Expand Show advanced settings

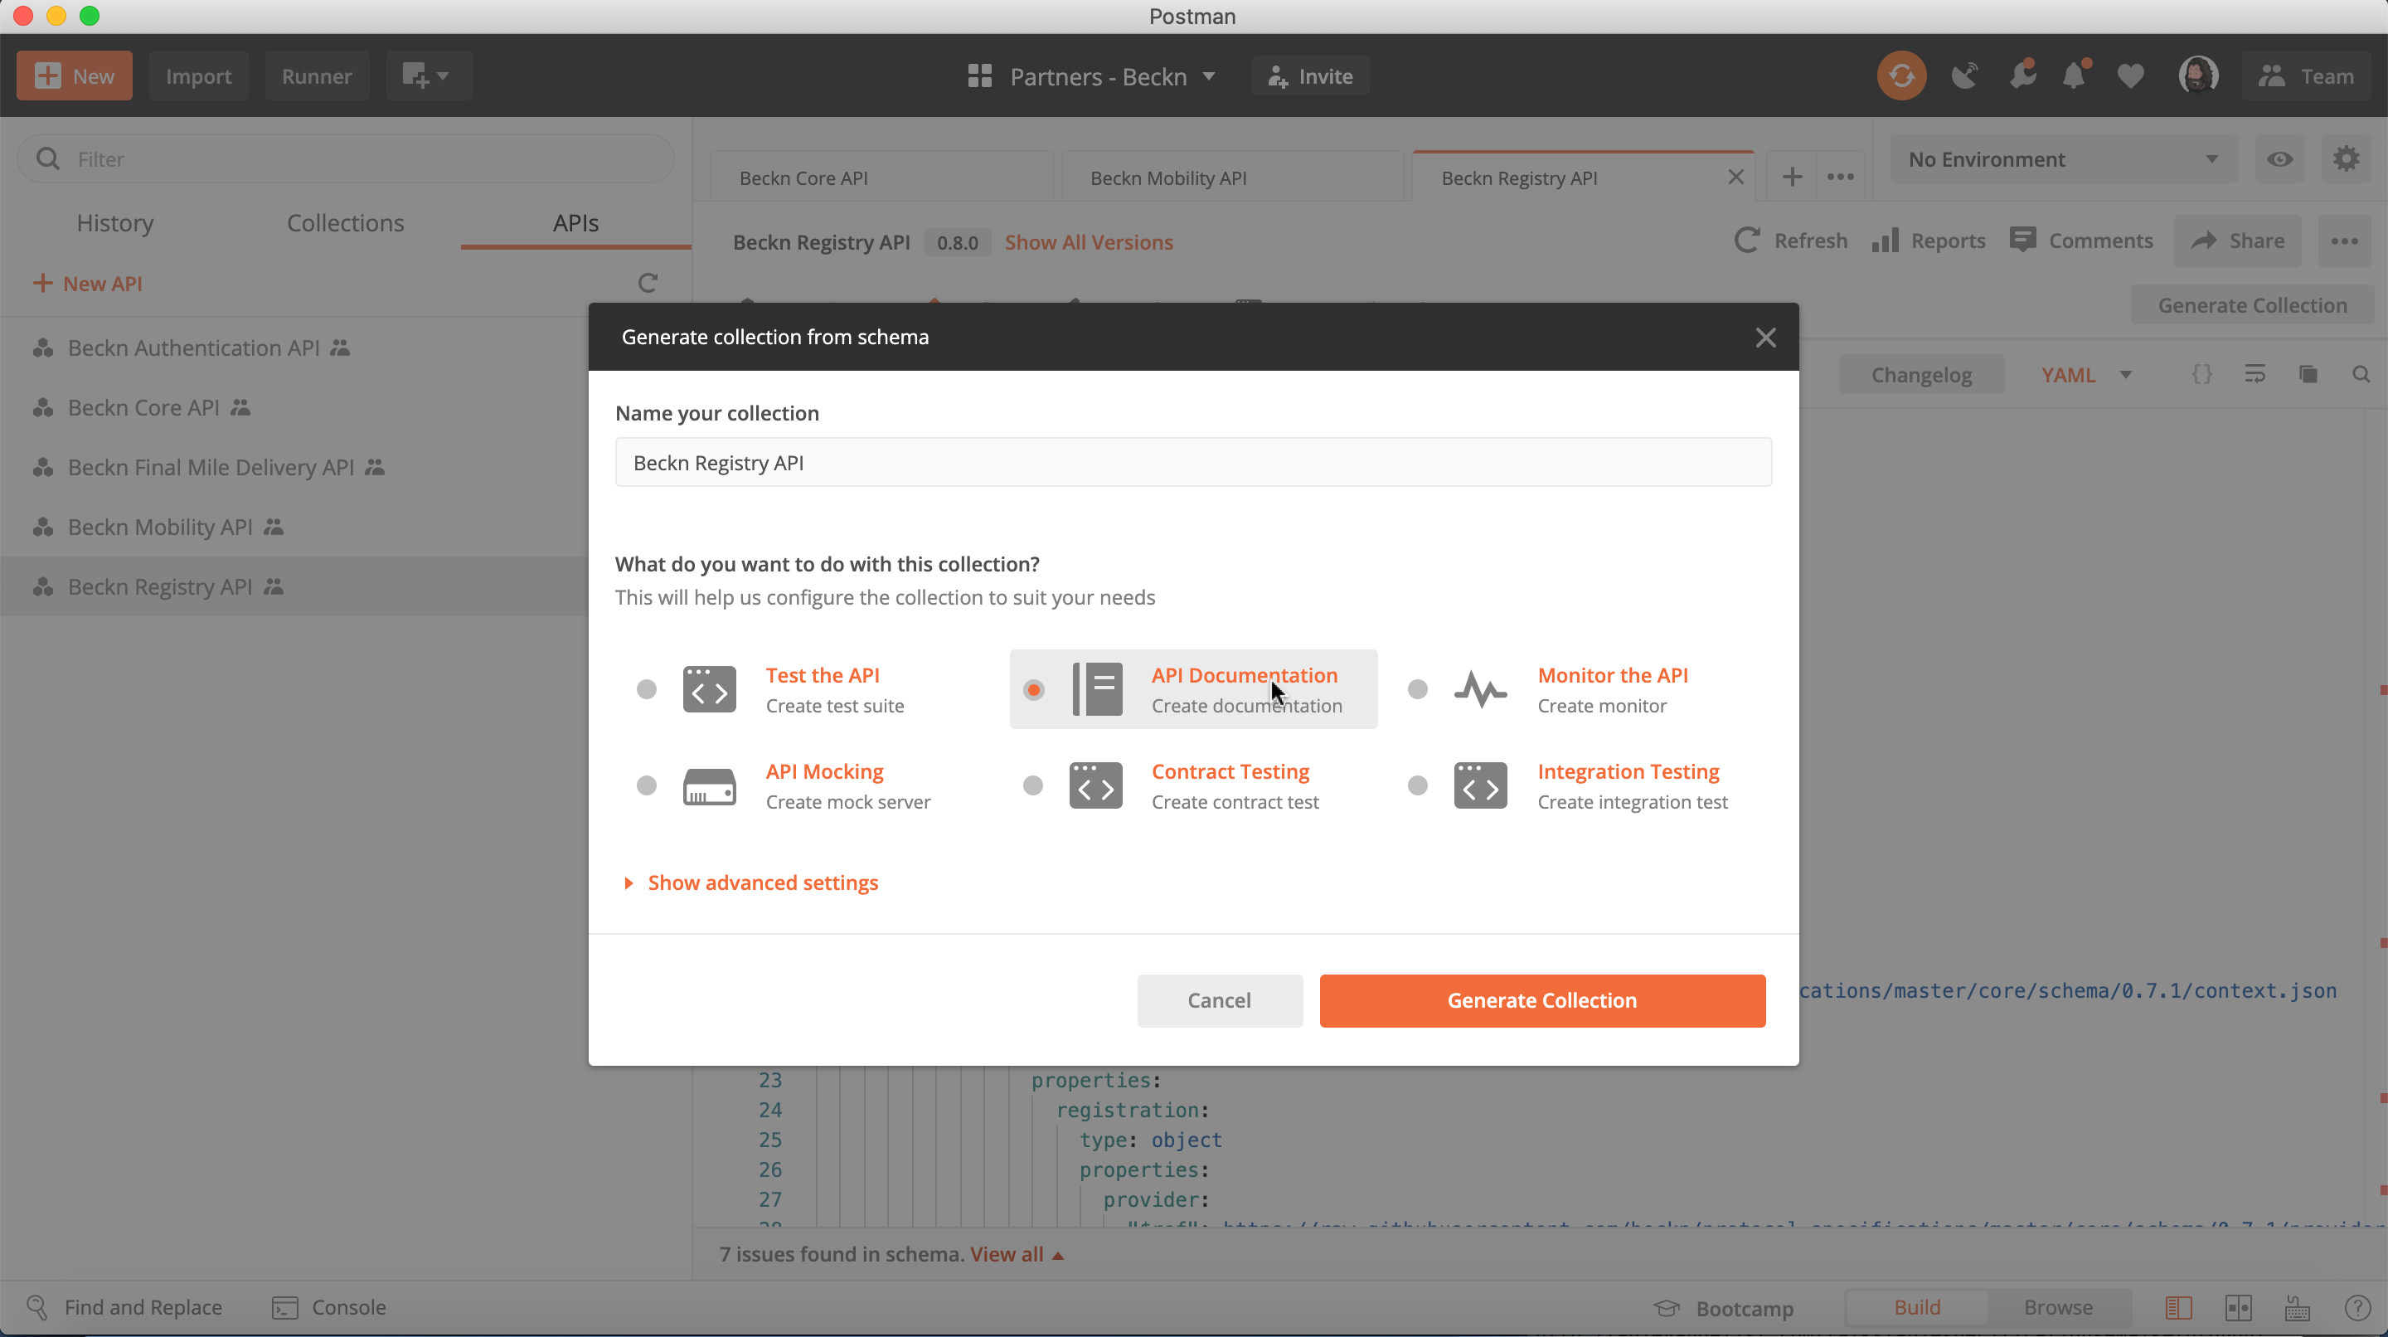[x=751, y=882]
